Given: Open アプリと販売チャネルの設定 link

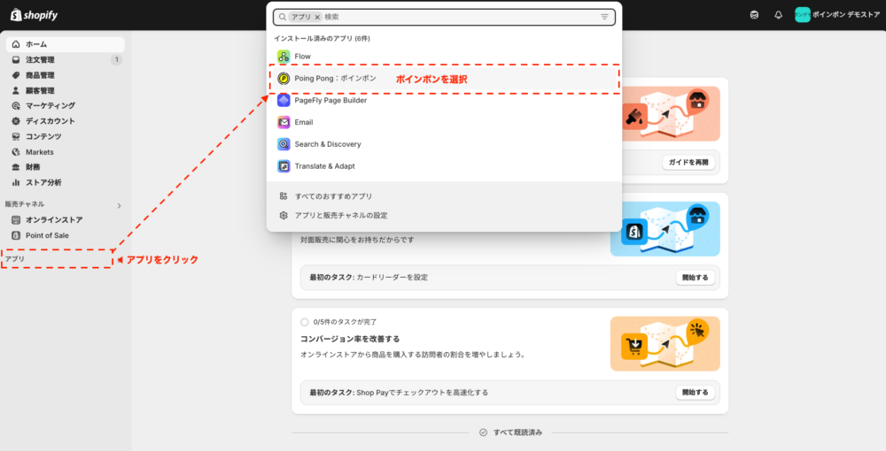Looking at the screenshot, I should click(x=341, y=216).
